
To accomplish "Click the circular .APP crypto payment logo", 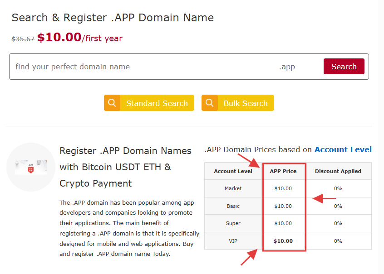I will coord(30,167).
